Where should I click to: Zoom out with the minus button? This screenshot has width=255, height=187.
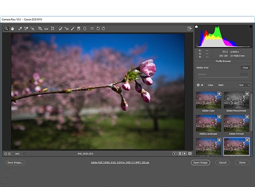tap(6, 154)
